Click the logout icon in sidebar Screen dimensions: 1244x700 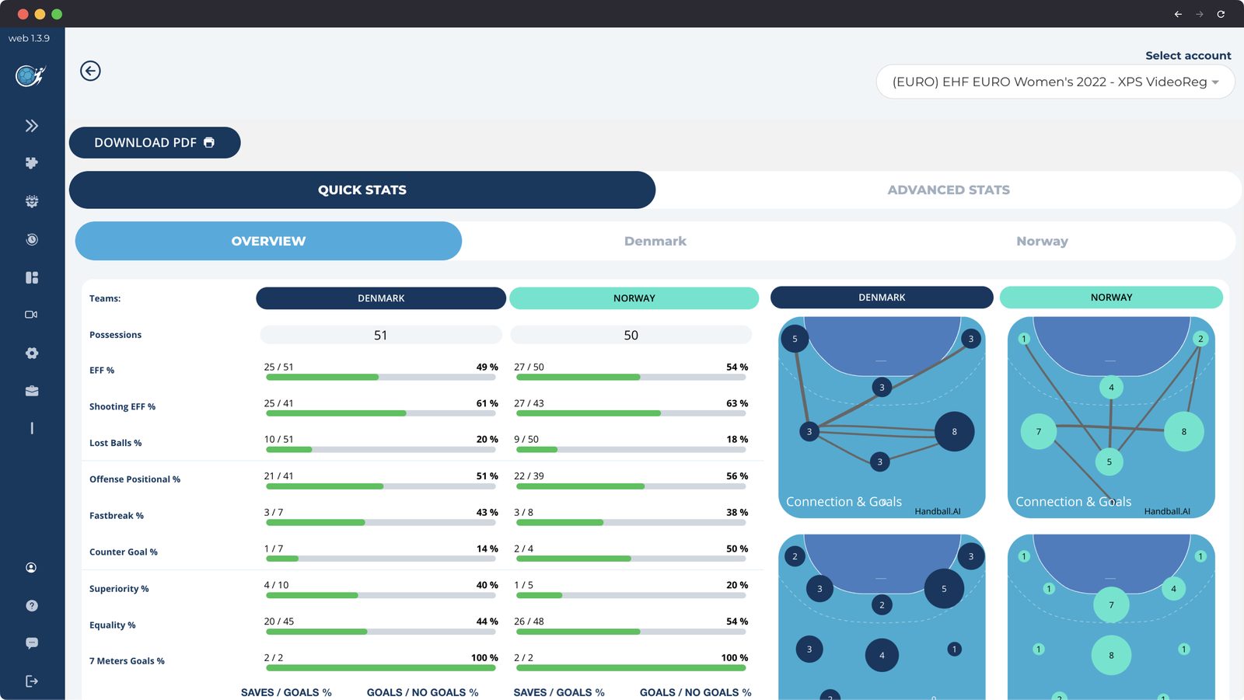click(x=32, y=681)
